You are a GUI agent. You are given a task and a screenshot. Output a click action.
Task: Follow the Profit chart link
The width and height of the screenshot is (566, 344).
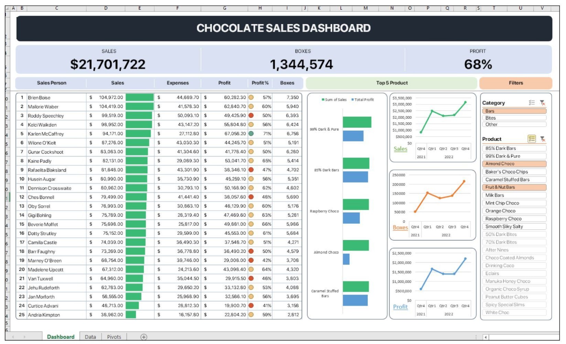[x=400, y=307]
